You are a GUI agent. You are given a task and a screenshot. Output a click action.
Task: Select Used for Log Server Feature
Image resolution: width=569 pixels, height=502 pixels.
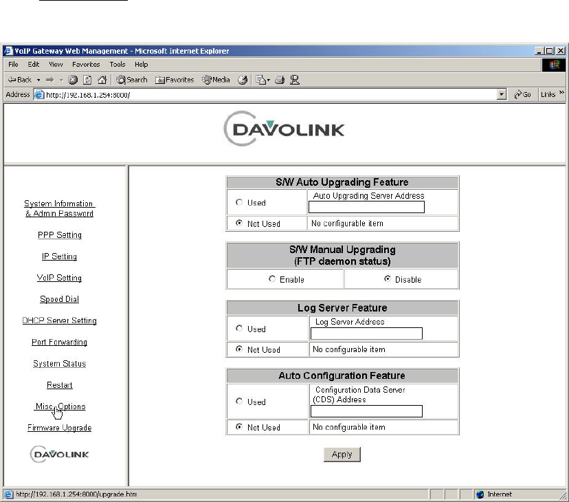point(239,329)
